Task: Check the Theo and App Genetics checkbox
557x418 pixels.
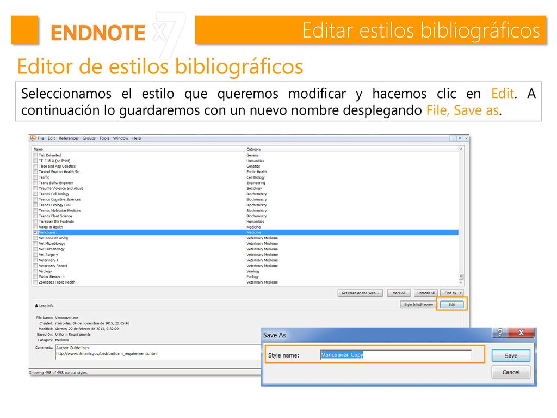Action: coord(35,167)
